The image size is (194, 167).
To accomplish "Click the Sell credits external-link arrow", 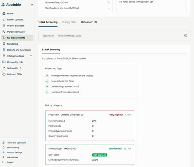I will click(21, 68).
